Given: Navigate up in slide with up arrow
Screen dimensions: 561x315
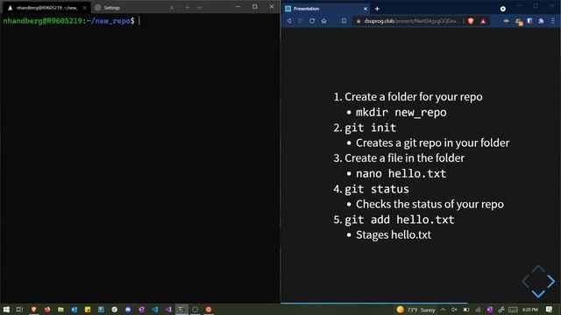Looking at the screenshot, I should tap(537, 269).
